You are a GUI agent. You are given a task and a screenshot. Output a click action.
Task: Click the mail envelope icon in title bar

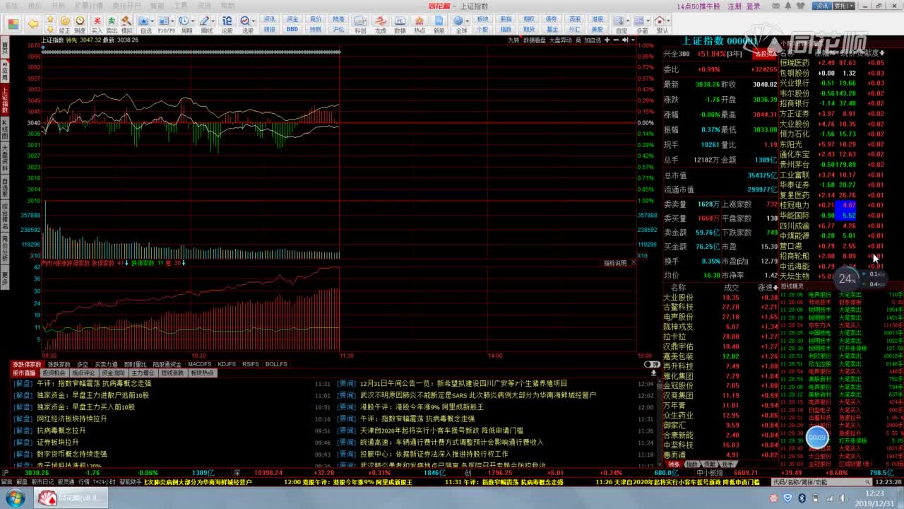click(x=777, y=6)
